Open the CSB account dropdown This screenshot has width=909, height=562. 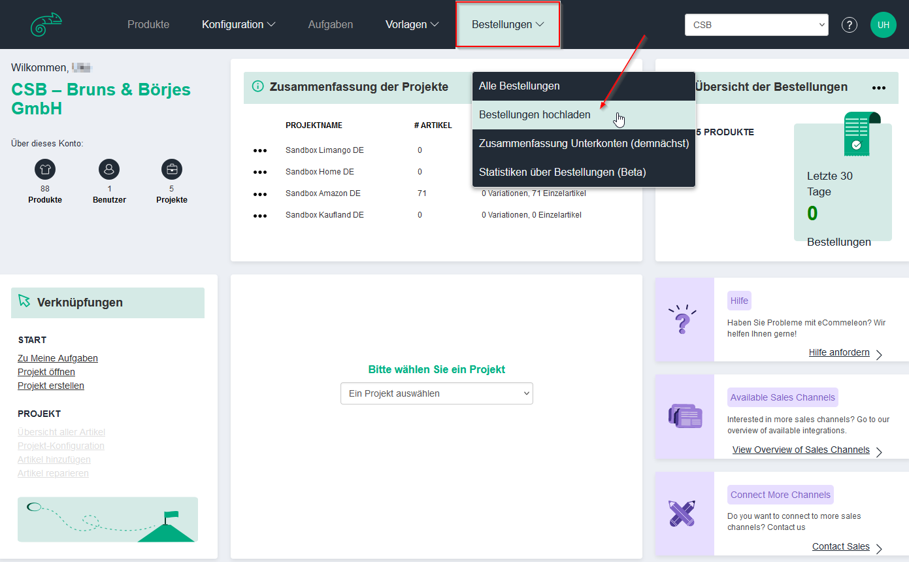tap(756, 25)
